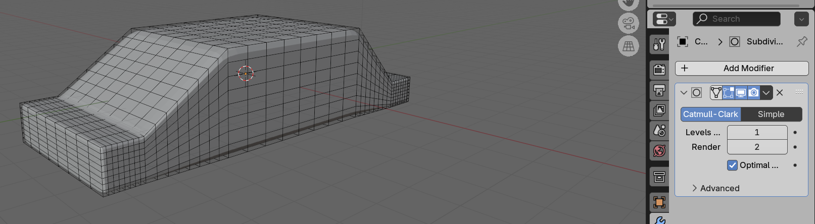Image resolution: width=815 pixels, height=224 pixels.
Task: Animate Levels Viewport property dot
Action: [795, 133]
